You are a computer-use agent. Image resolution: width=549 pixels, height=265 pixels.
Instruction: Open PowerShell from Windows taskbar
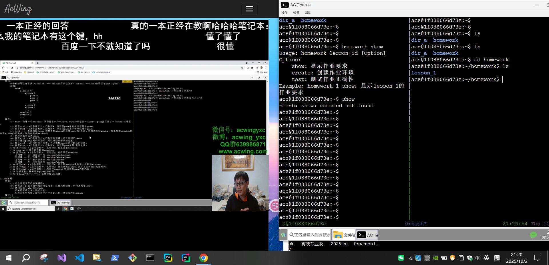point(115,258)
